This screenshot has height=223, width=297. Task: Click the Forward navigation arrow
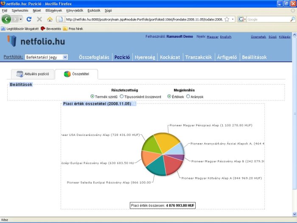pos(15,19)
